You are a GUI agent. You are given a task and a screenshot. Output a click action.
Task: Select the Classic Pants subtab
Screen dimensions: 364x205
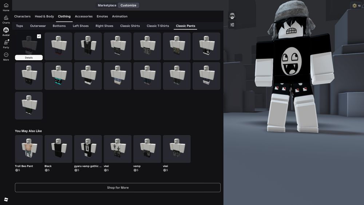[x=186, y=26]
